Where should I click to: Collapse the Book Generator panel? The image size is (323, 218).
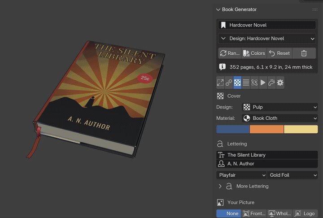218,9
